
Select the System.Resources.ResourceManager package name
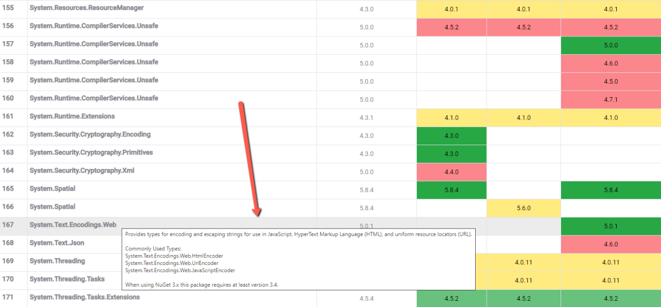pyautogui.click(x=86, y=8)
